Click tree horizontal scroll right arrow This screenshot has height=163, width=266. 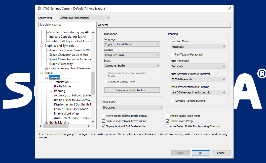(x=89, y=126)
